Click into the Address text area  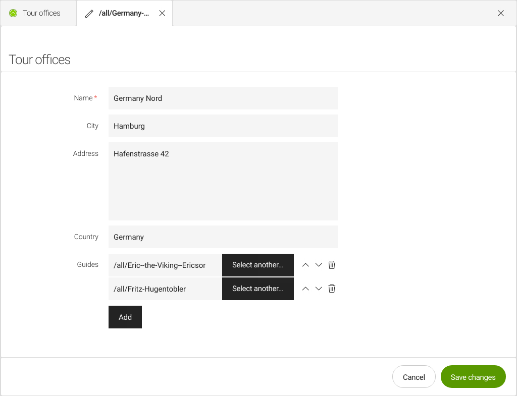pyautogui.click(x=223, y=182)
